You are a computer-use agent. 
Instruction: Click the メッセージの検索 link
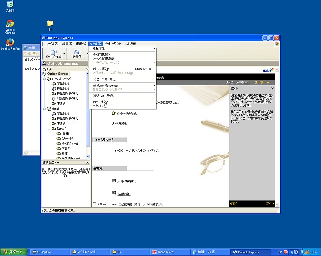238,82
